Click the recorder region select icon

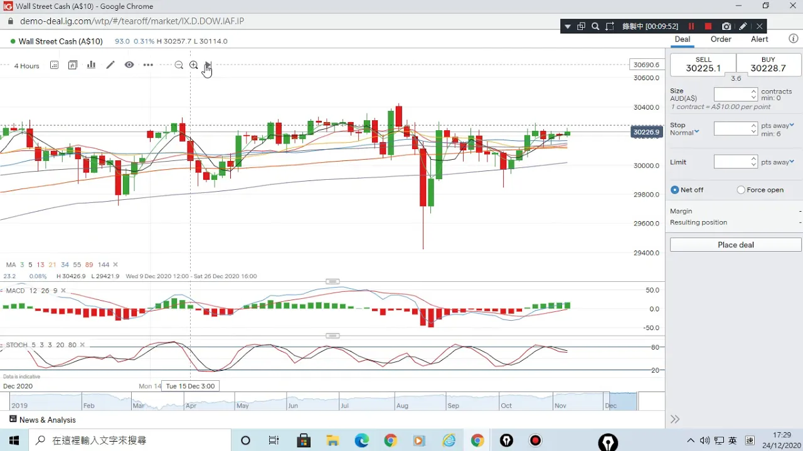(x=610, y=26)
